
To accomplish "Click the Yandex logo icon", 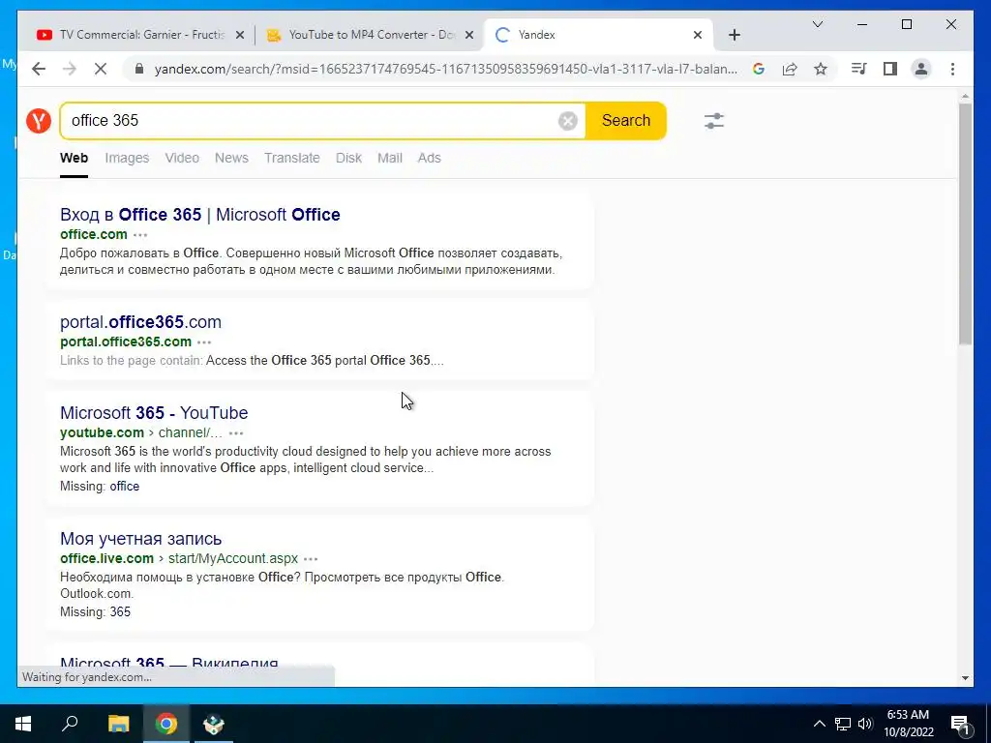I will [x=39, y=121].
